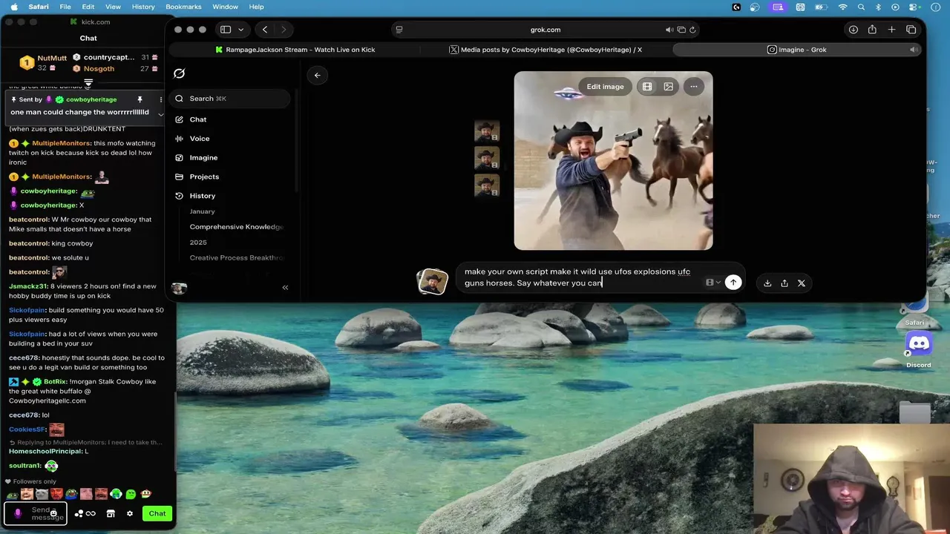The width and height of the screenshot is (950, 534).
Task: Open the Safari tab group dropdown chevron
Action: (241, 30)
